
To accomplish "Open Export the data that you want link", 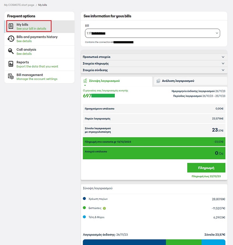I will 37,66.
